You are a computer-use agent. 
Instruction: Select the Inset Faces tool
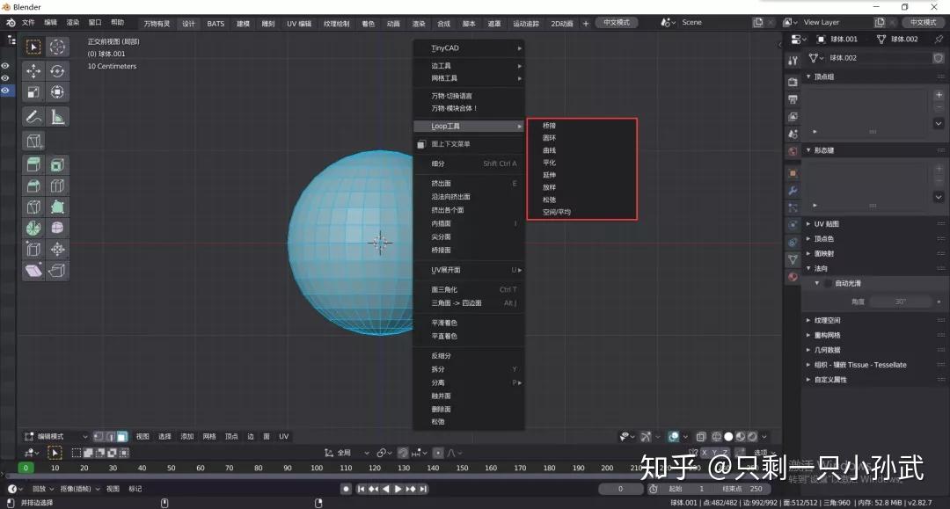pos(58,164)
